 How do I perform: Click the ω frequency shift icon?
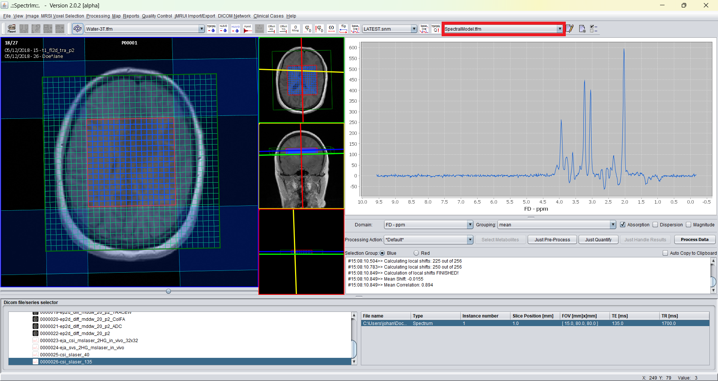click(x=331, y=29)
